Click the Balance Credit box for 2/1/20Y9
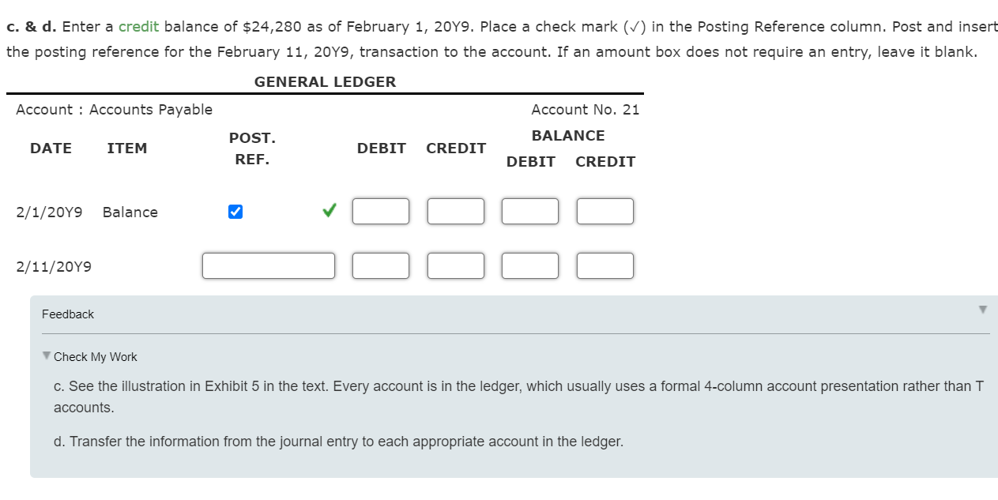The width and height of the screenshot is (998, 500). click(604, 211)
